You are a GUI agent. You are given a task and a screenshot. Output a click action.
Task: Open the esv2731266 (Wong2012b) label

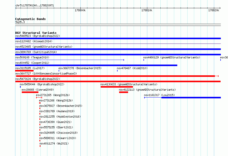point(56,100)
